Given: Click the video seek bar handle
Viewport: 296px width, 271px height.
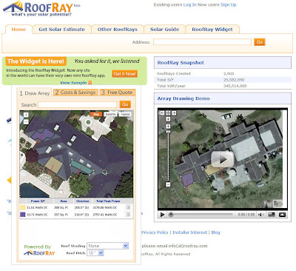Looking at the screenshot, I should [171, 215].
